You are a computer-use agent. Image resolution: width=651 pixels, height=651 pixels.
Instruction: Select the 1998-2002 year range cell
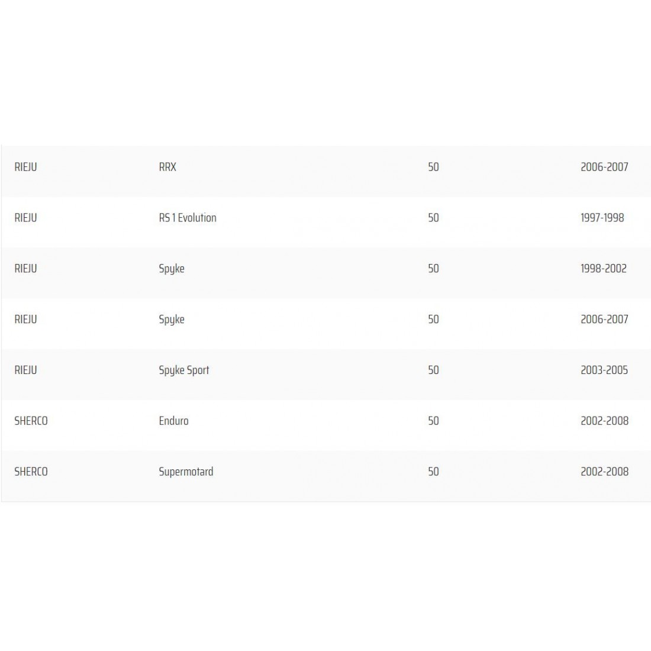pos(603,269)
